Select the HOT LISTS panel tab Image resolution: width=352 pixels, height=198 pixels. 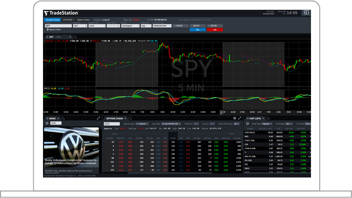tap(255, 119)
